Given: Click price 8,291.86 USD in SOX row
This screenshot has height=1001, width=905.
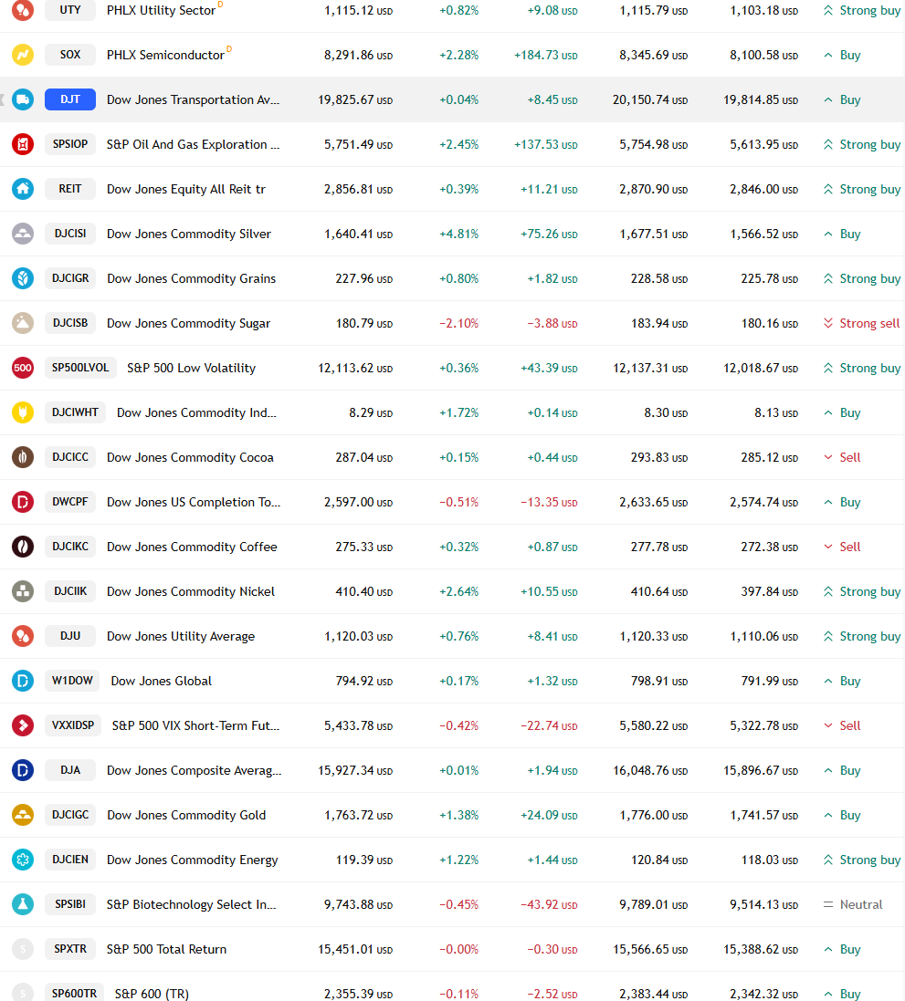Looking at the screenshot, I should tap(359, 55).
